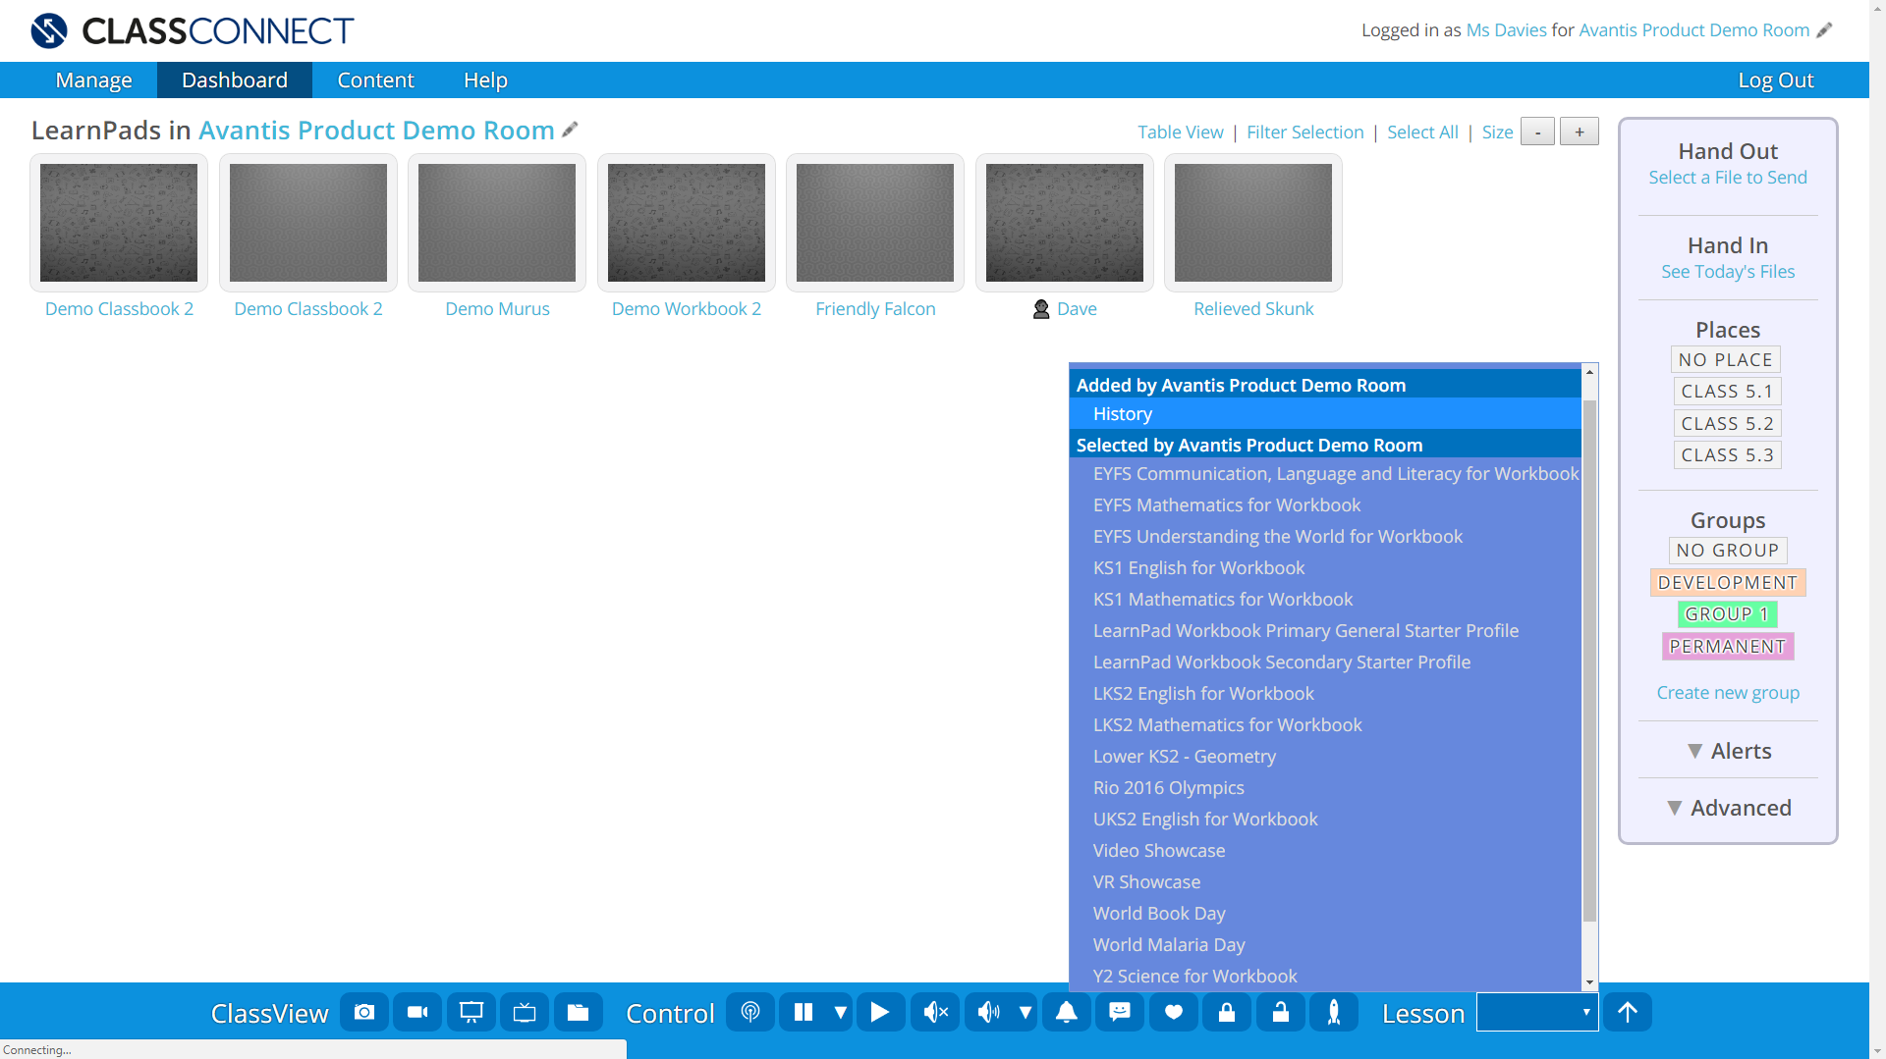
Task: Pause devices with the pause button
Action: [x=804, y=1012]
